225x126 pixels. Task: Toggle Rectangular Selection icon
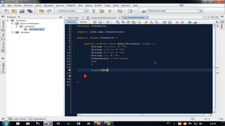(139, 22)
